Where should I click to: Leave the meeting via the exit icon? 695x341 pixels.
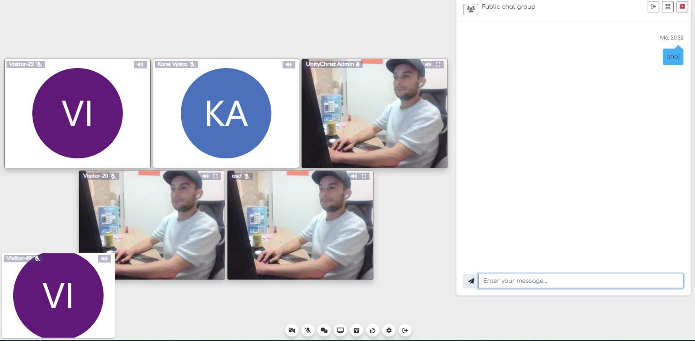405,331
